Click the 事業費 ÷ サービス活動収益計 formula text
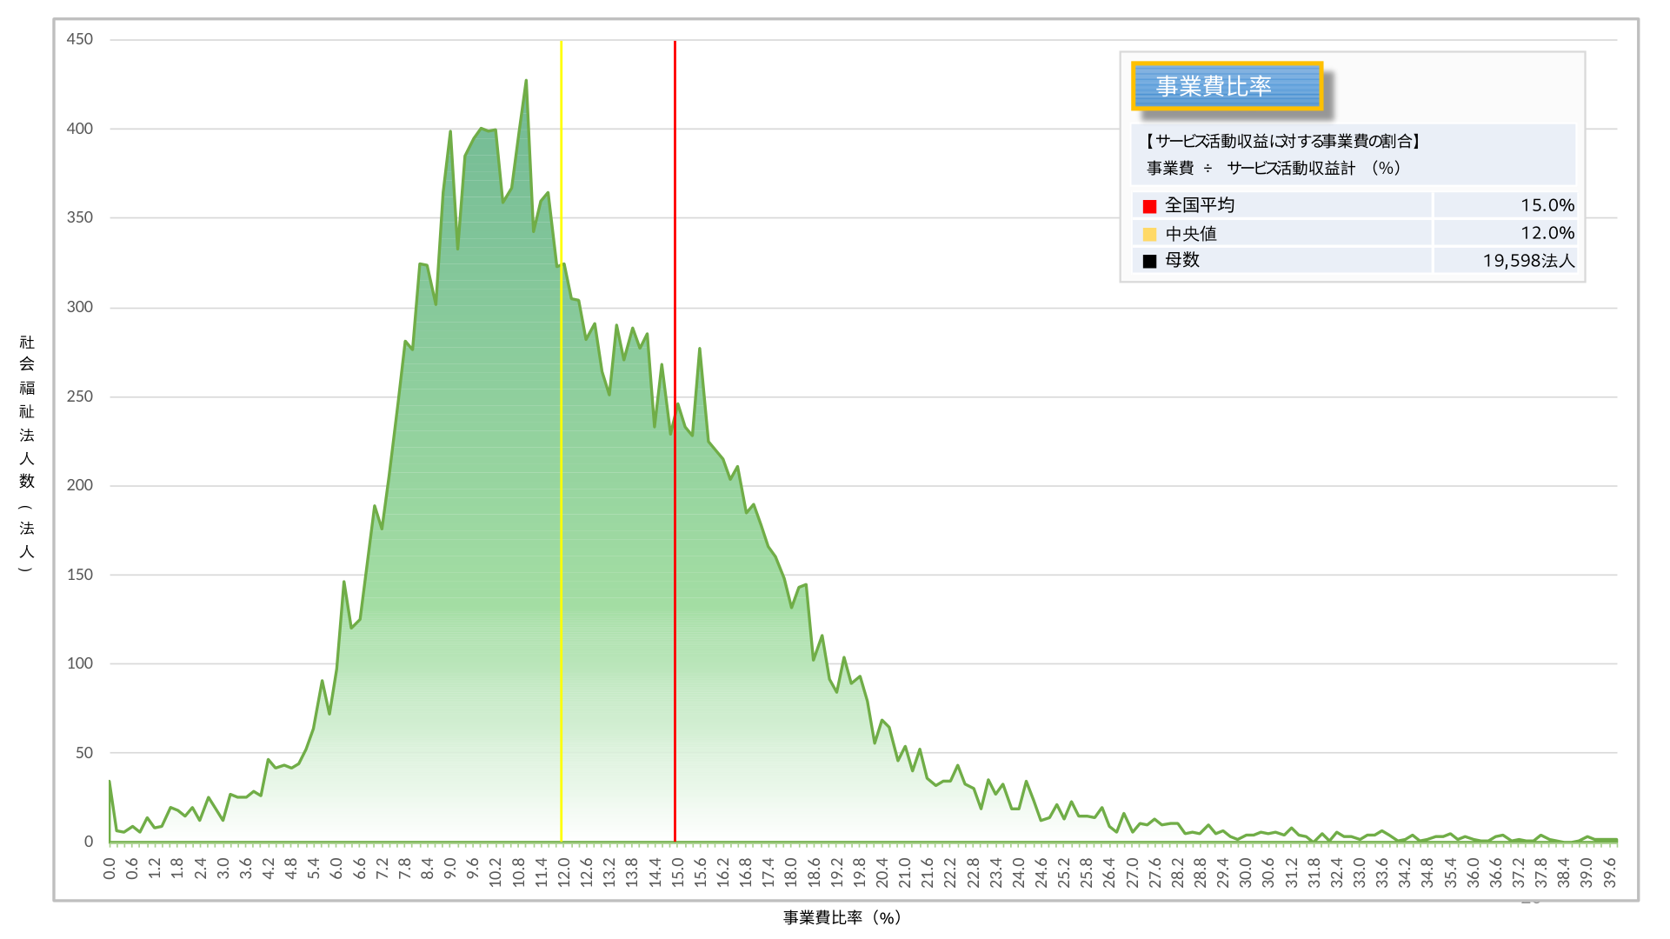The height and width of the screenshot is (939, 1670). pos(1273,168)
